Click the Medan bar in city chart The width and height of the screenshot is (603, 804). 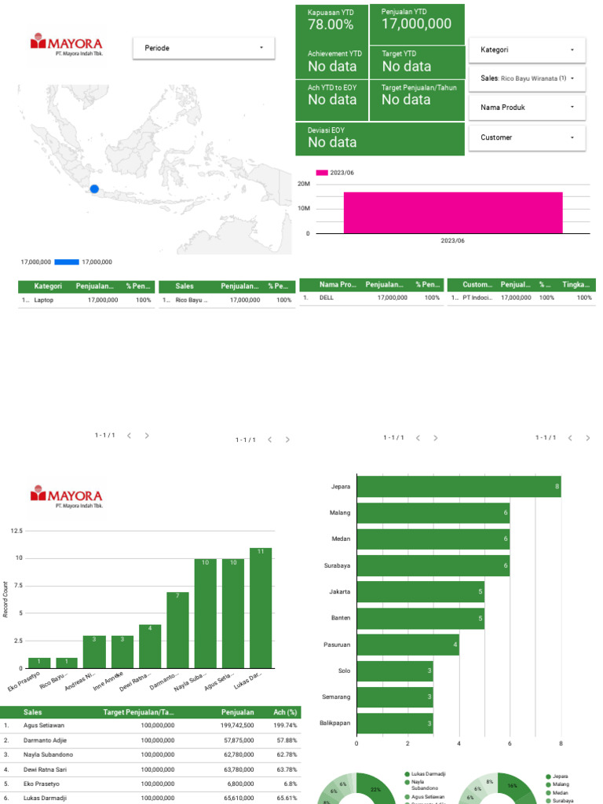pyautogui.click(x=433, y=539)
